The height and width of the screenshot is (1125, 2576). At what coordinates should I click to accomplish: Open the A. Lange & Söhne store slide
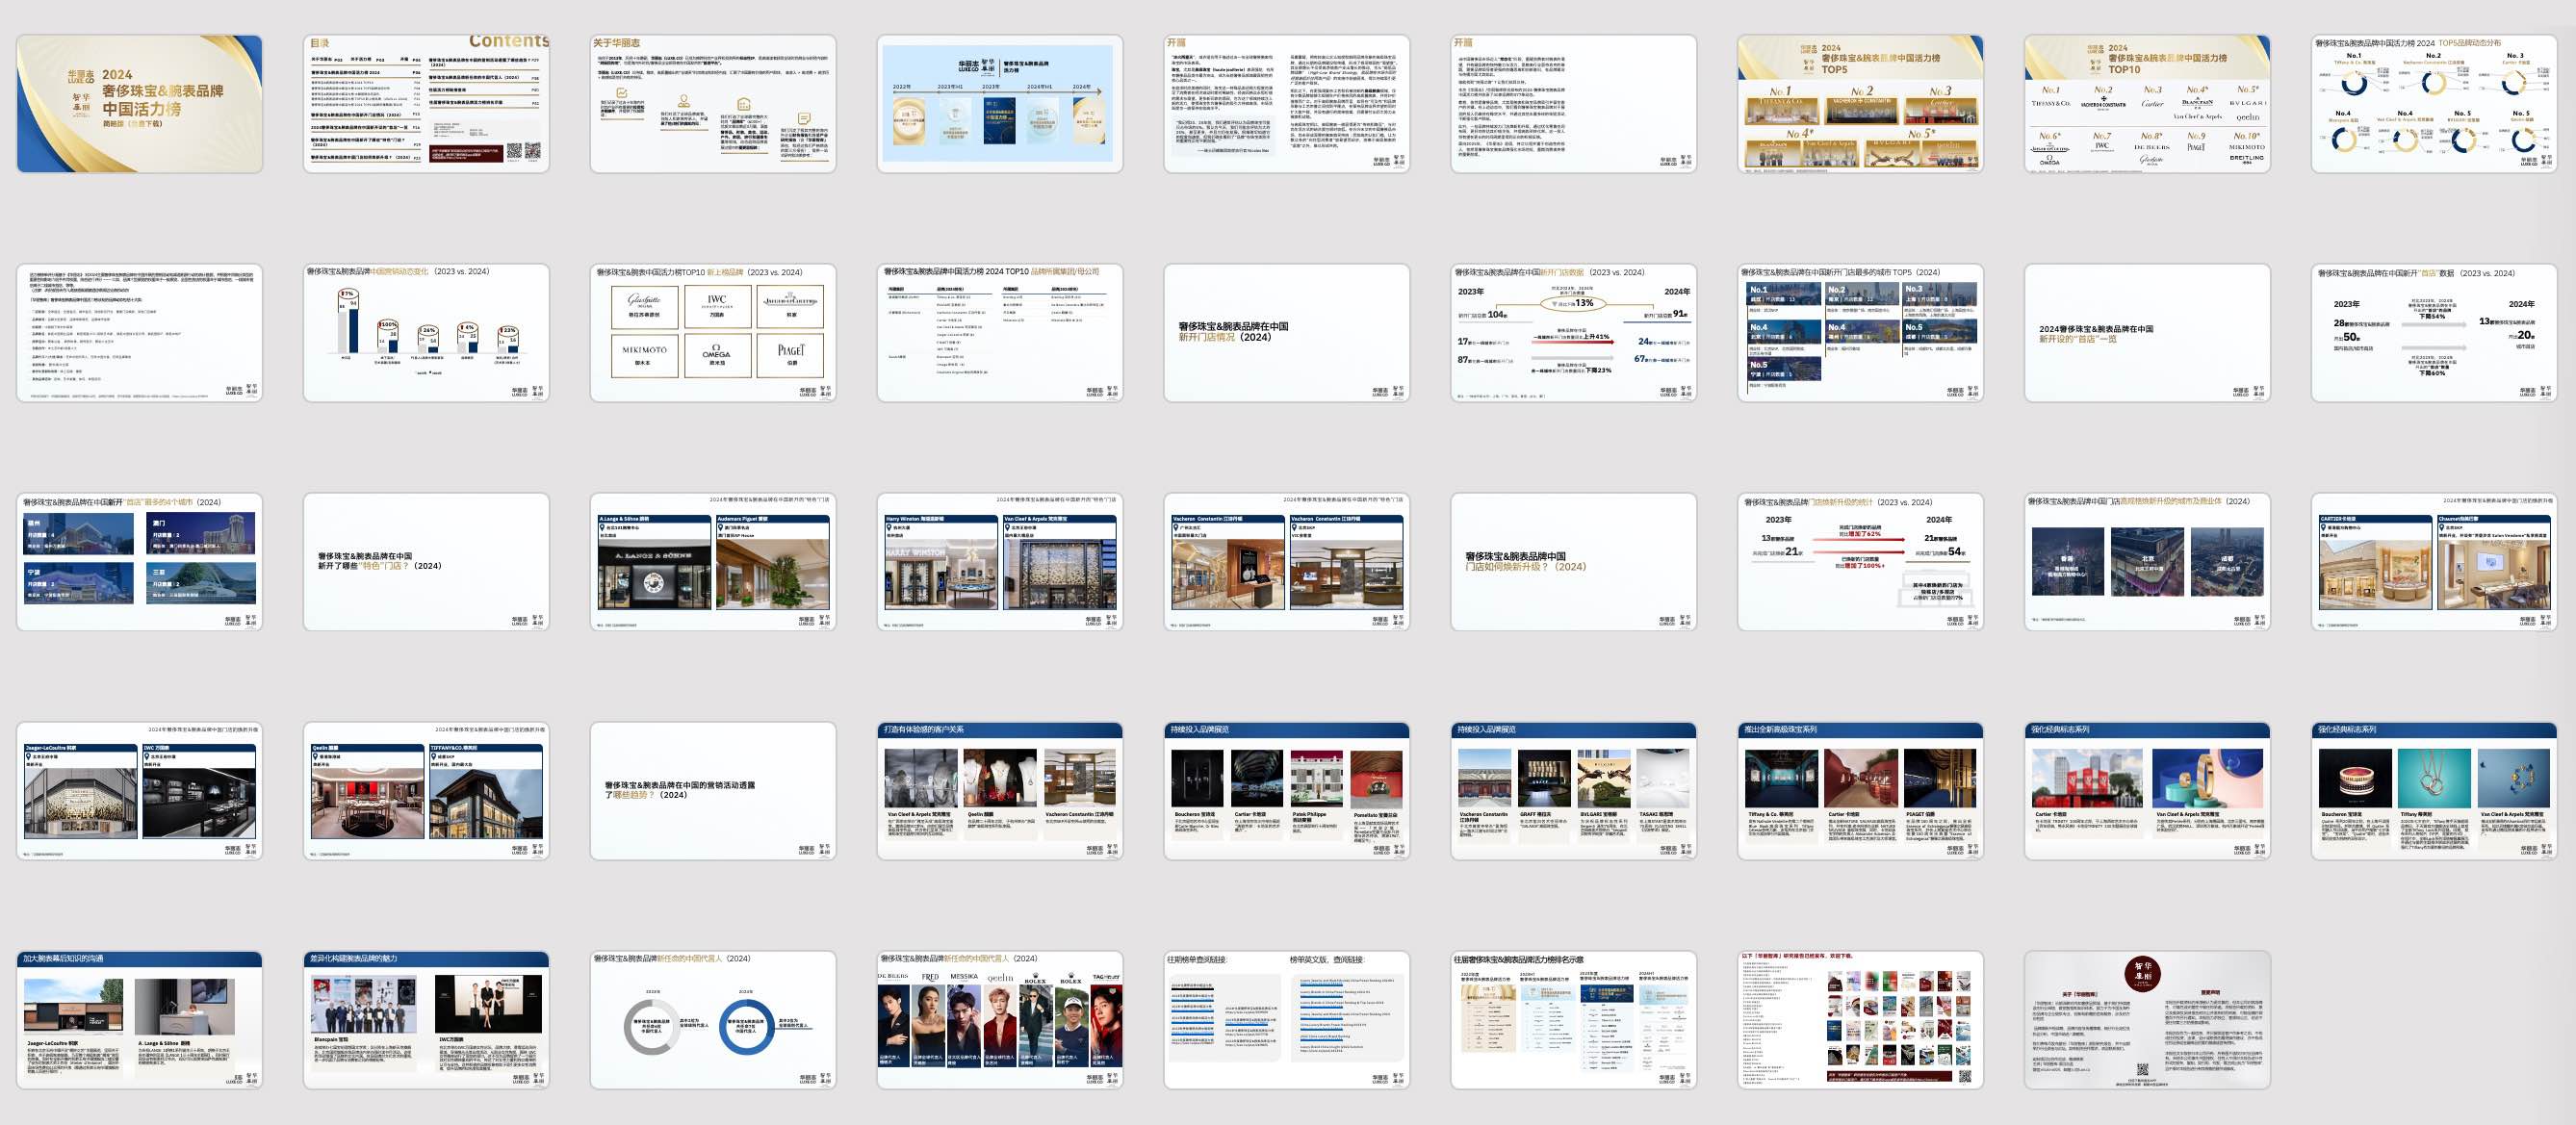coord(713,562)
